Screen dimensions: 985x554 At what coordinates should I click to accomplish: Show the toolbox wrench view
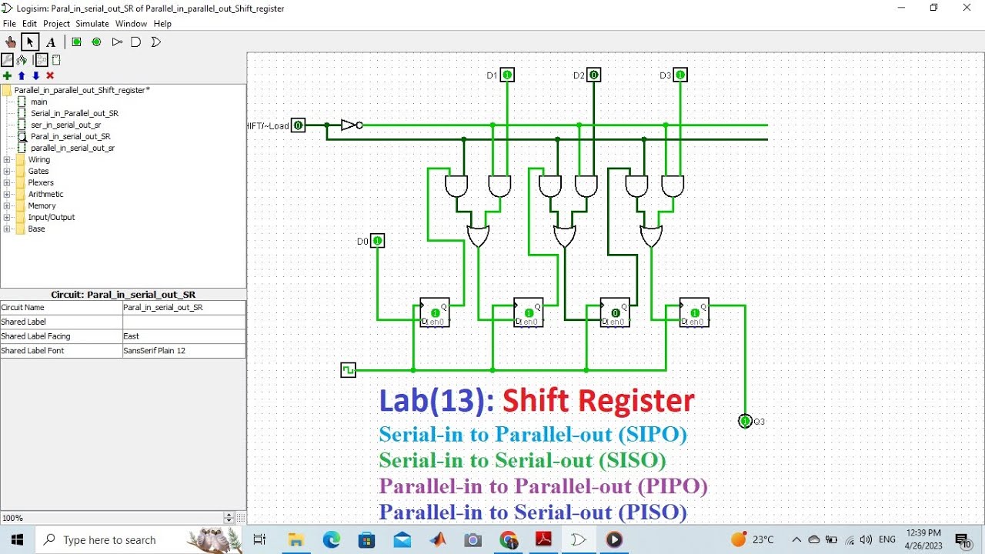coord(7,59)
